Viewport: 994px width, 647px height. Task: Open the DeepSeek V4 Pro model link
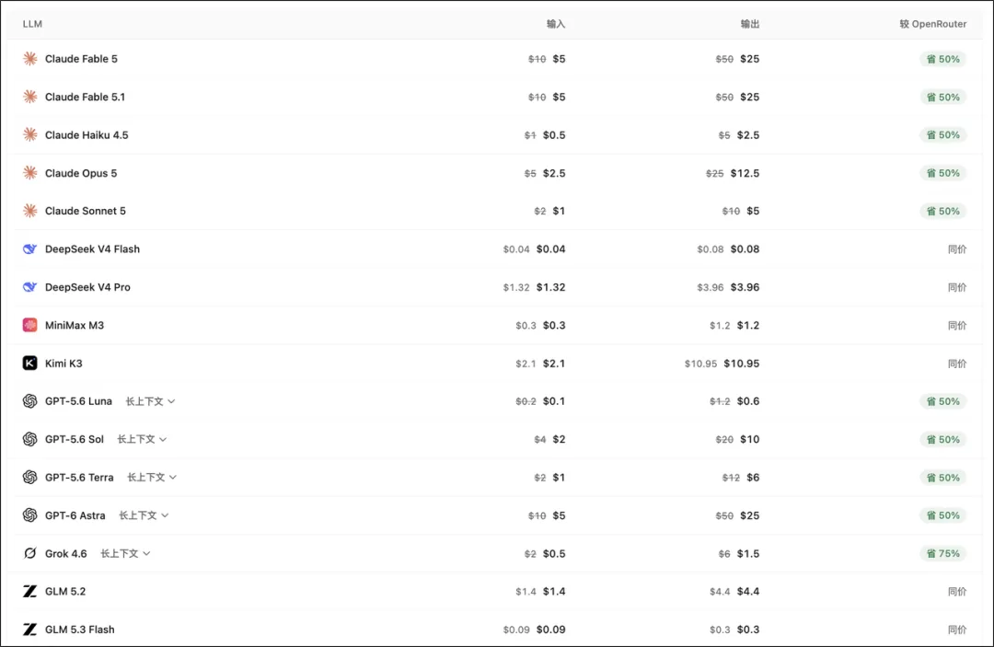87,287
